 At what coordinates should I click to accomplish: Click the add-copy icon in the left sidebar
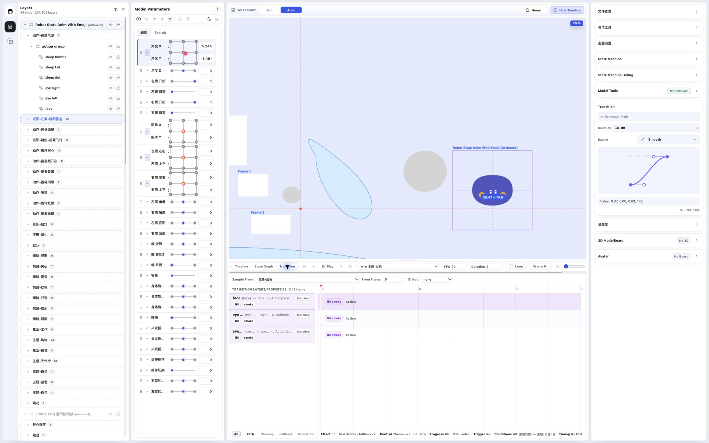[10, 41]
